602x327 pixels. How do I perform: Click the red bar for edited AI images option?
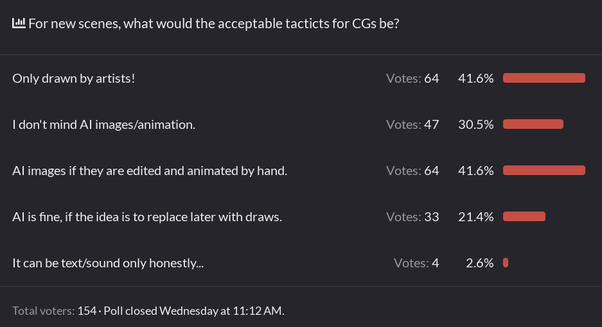tap(544, 171)
